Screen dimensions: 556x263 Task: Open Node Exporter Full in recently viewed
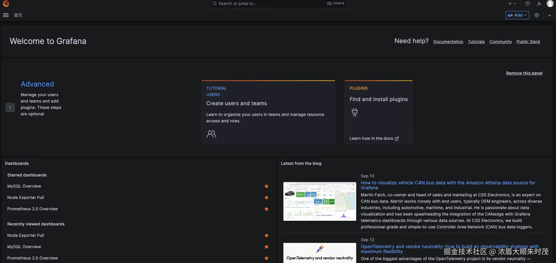point(26,235)
